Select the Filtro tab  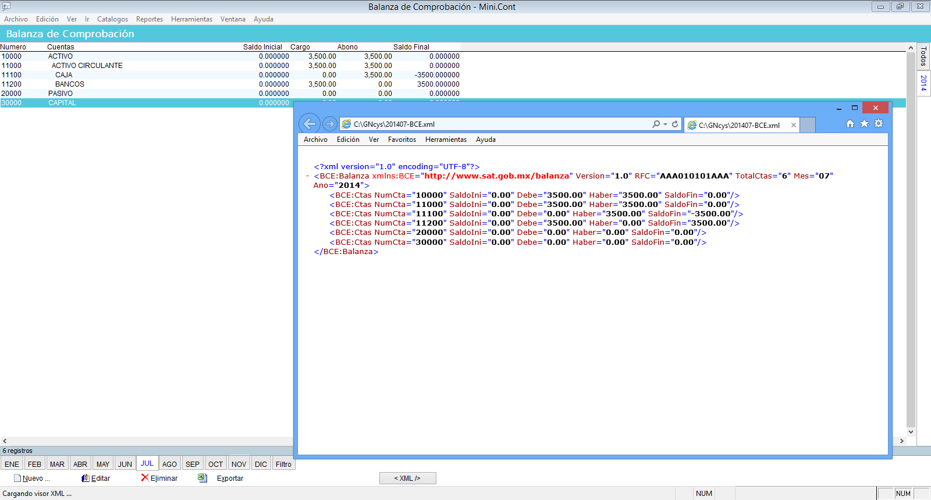tap(283, 464)
